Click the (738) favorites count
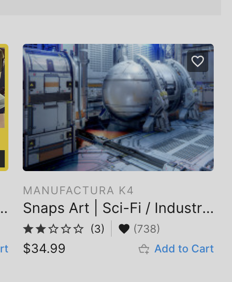232x282 pixels. (147, 229)
